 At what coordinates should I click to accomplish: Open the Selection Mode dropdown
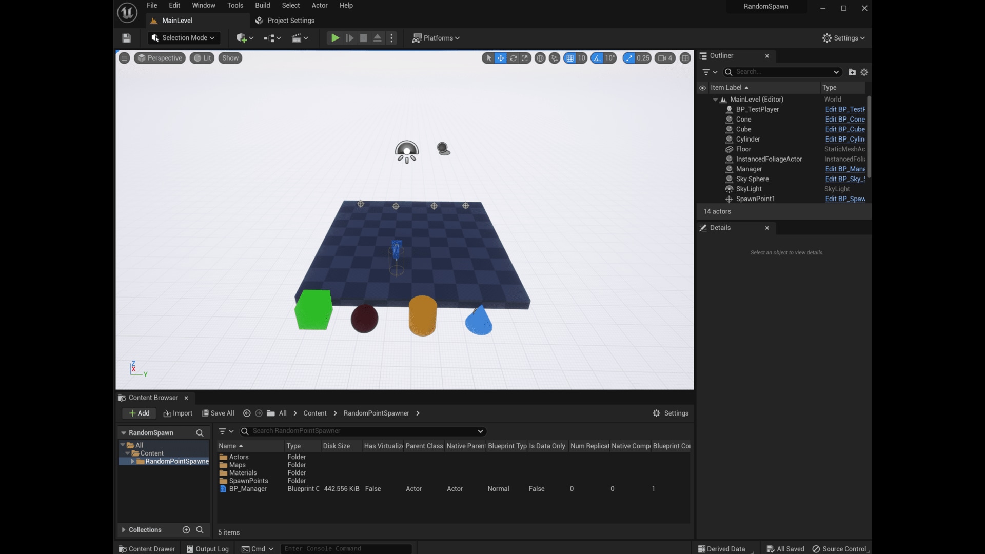(183, 38)
